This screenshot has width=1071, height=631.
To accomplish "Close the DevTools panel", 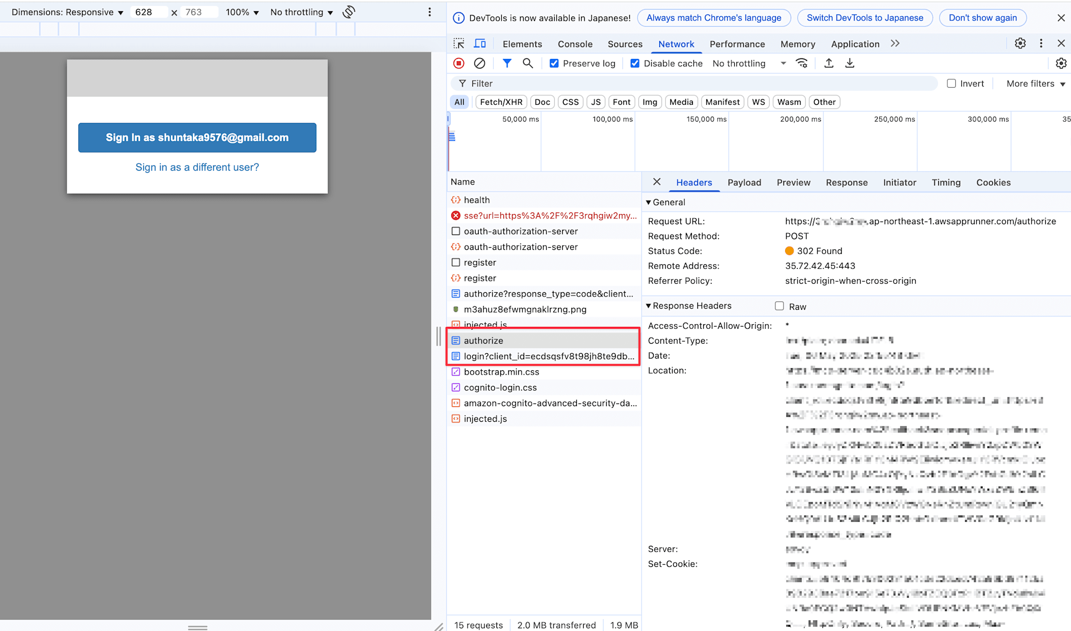I will 1061,43.
